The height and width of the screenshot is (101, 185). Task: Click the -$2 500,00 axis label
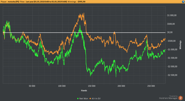point(172,75)
